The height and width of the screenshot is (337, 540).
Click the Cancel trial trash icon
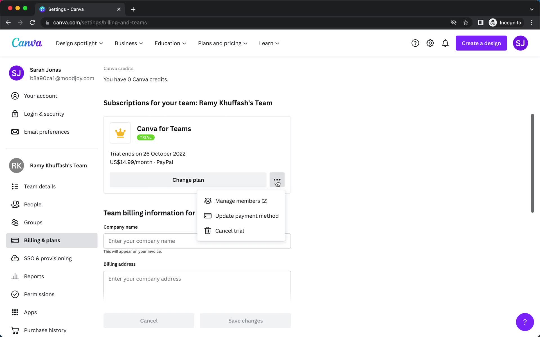pyautogui.click(x=208, y=231)
